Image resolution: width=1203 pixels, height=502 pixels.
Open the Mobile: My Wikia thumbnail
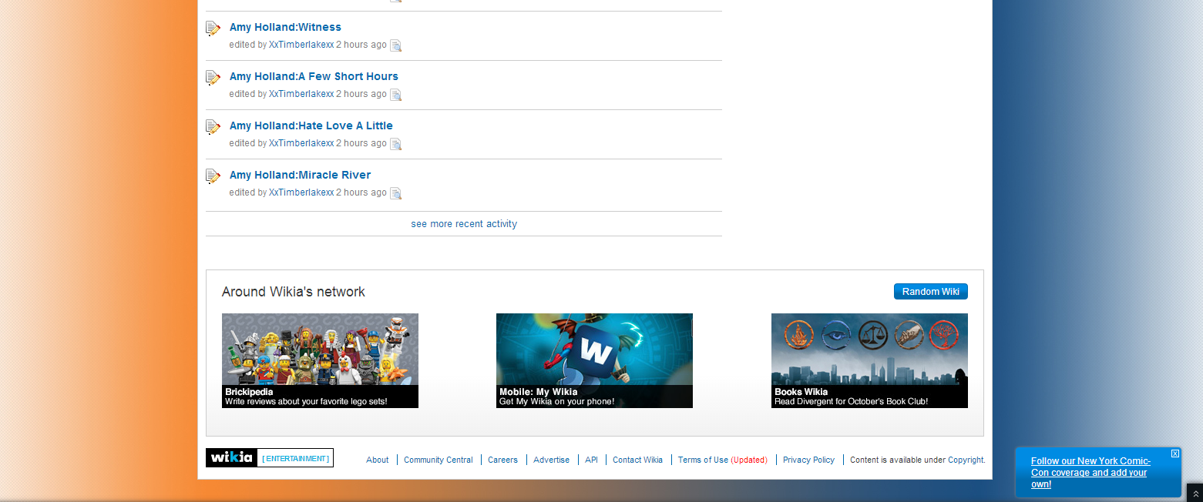594,360
